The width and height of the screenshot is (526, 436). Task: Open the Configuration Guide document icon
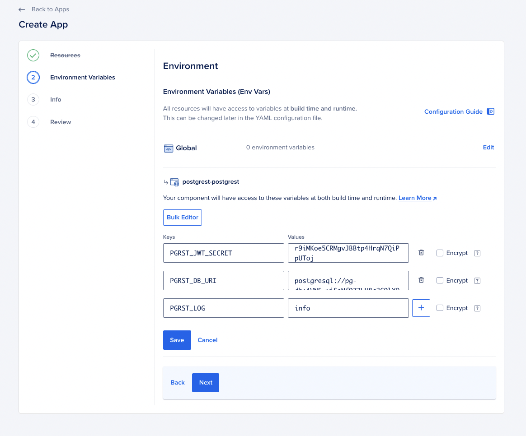click(x=491, y=111)
